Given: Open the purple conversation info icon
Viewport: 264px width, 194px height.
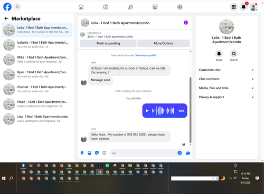Looking at the screenshot, I should click(x=186, y=23).
